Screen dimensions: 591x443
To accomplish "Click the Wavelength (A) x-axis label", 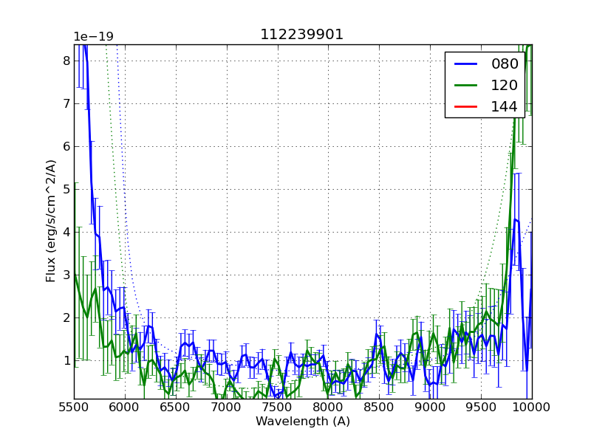I will point(303,422).
